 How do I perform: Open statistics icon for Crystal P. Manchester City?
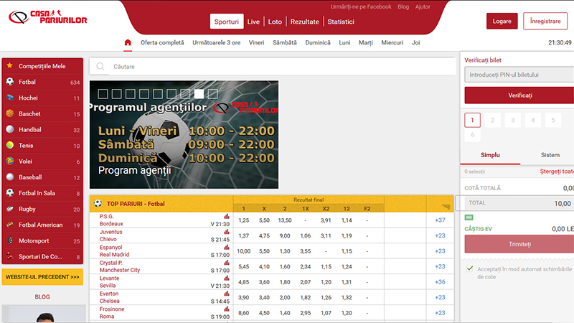point(227,263)
